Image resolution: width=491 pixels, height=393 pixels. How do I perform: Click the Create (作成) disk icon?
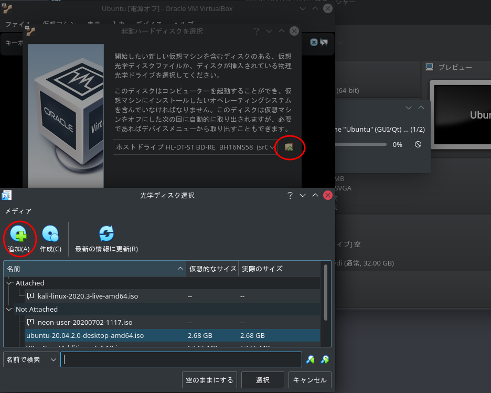click(x=50, y=233)
